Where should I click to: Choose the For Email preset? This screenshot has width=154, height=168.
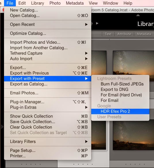pos(120,100)
